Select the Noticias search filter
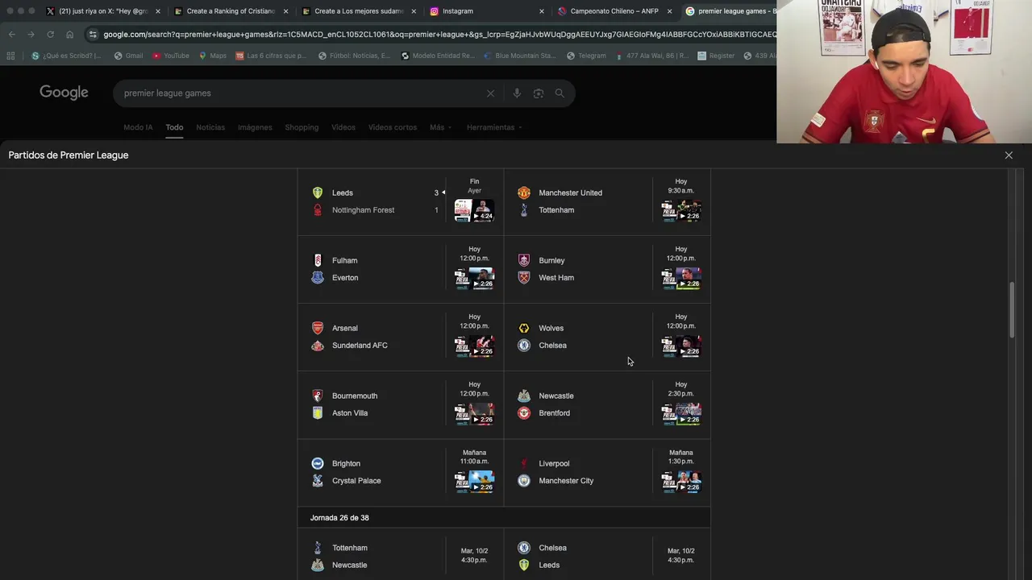This screenshot has height=580, width=1032. pos(210,127)
